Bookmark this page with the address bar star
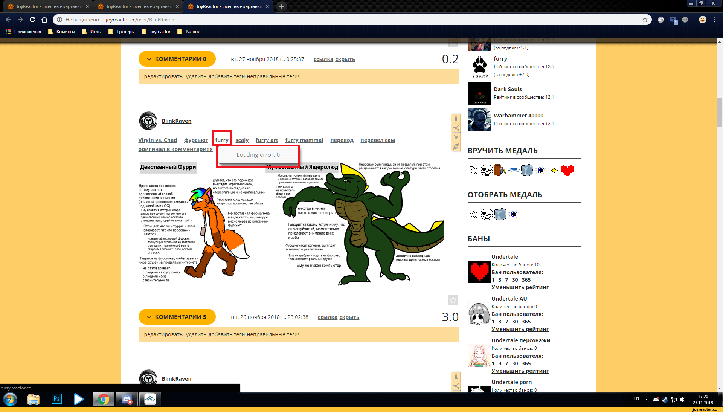 tap(645, 20)
